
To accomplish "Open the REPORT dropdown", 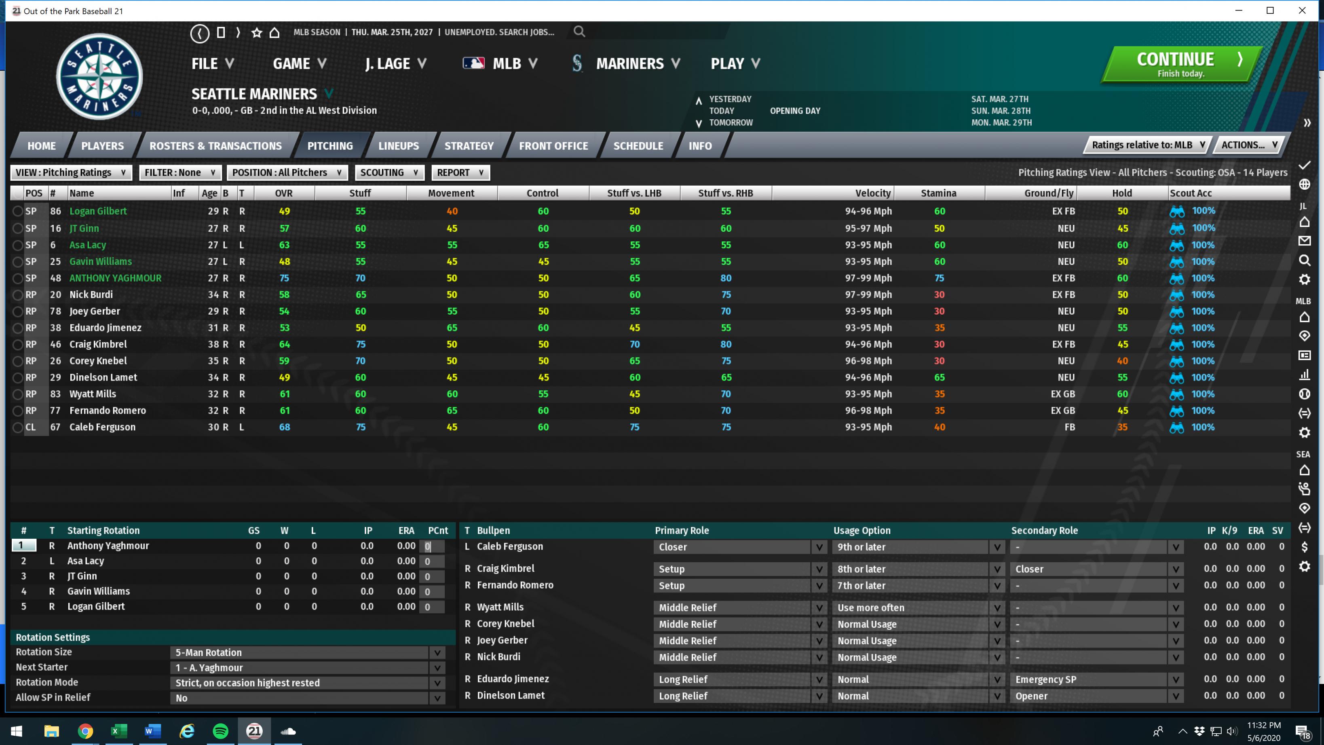I will [460, 173].
